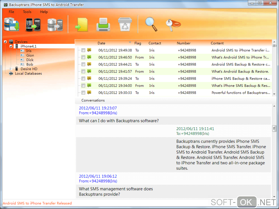The width and height of the screenshot is (279, 209).
Task: Click content 'What's Android Backup & Restore.'
Action: coord(240,71)
